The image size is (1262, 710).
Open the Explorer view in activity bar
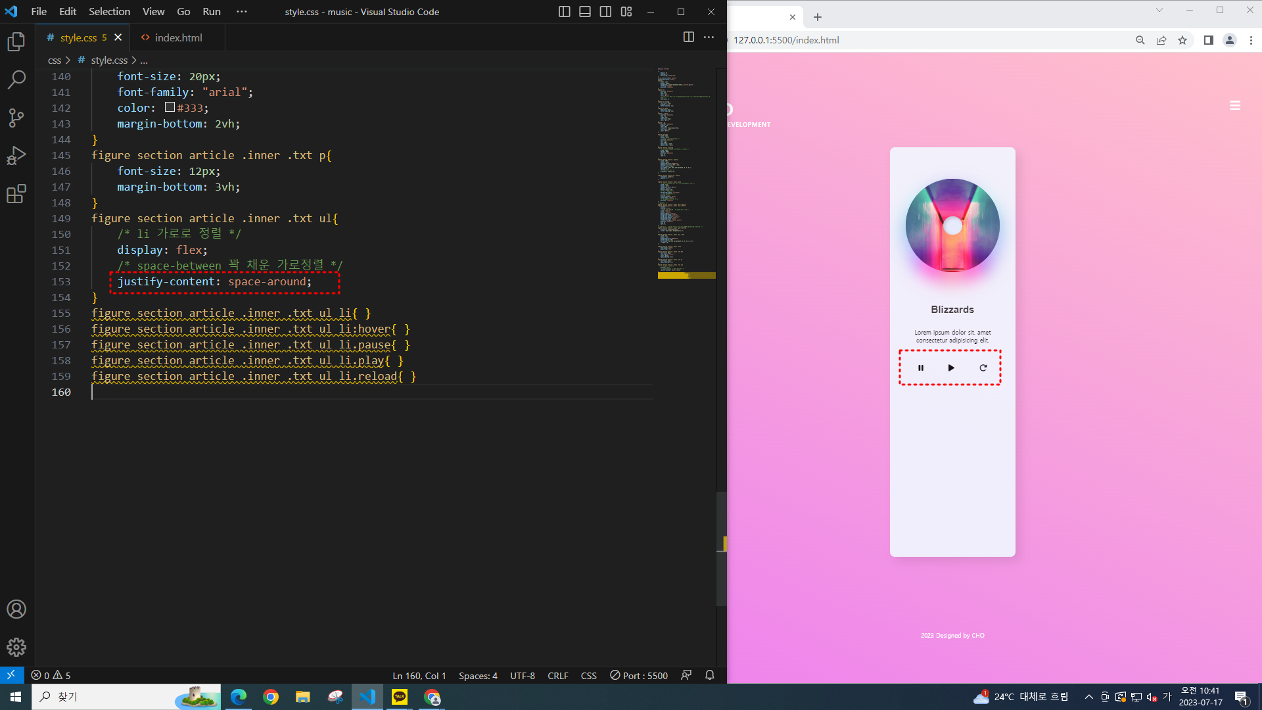(16, 42)
